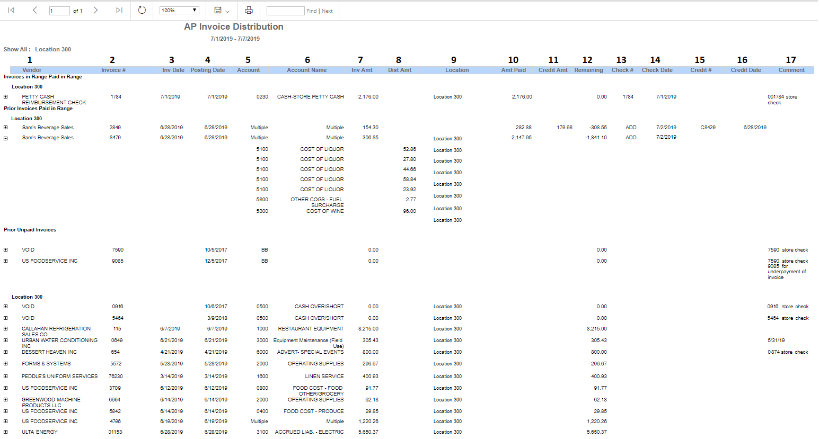Expand GREENWOOD MACHINE PRODUCTS LLC row
Screen dimensions: 819x439
tap(5, 400)
